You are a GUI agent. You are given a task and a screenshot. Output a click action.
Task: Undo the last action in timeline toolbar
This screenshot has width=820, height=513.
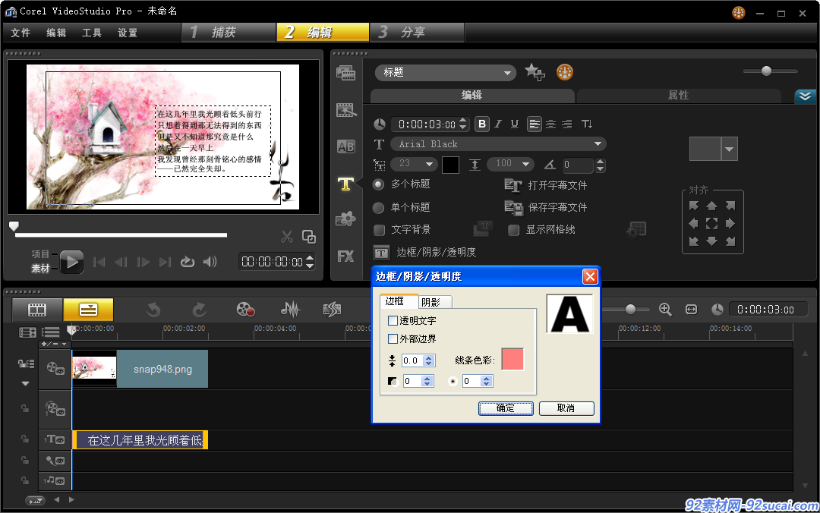(x=153, y=310)
